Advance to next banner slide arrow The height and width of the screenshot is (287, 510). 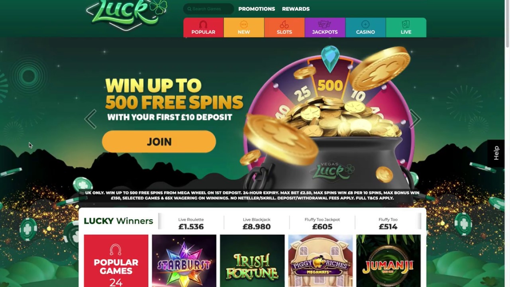415,119
